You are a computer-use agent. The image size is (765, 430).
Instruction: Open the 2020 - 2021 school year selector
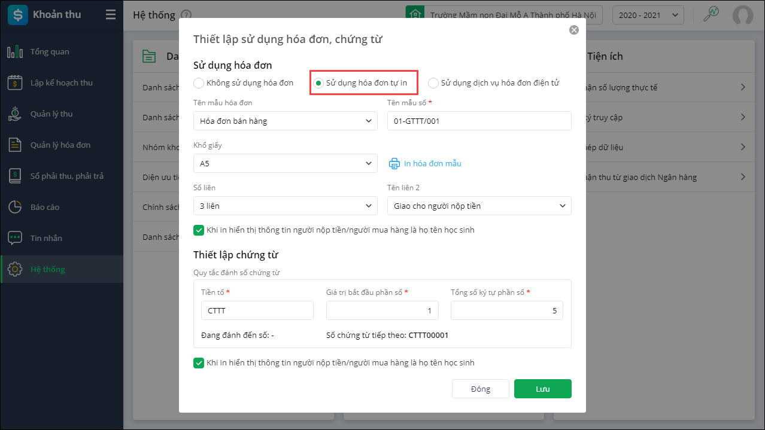coord(648,15)
